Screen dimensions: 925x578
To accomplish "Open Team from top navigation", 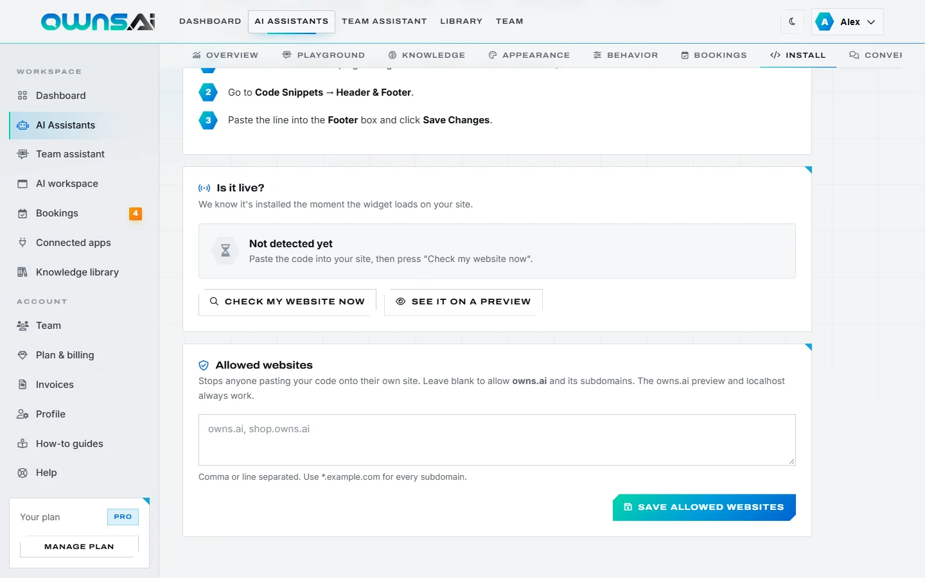I will coord(509,21).
